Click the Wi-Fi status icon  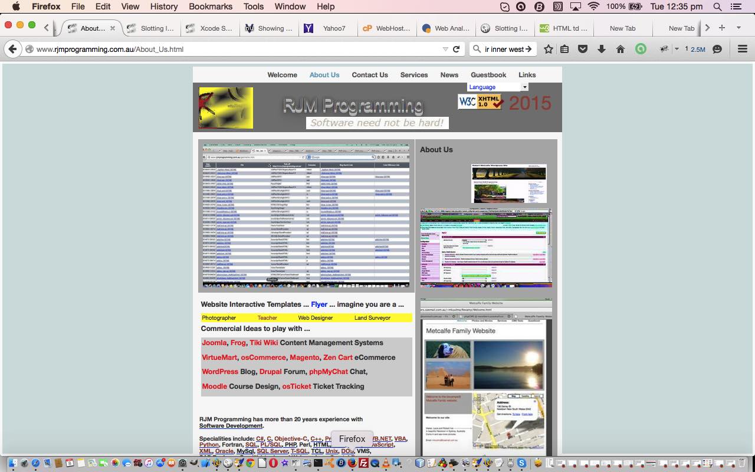pyautogui.click(x=593, y=6)
